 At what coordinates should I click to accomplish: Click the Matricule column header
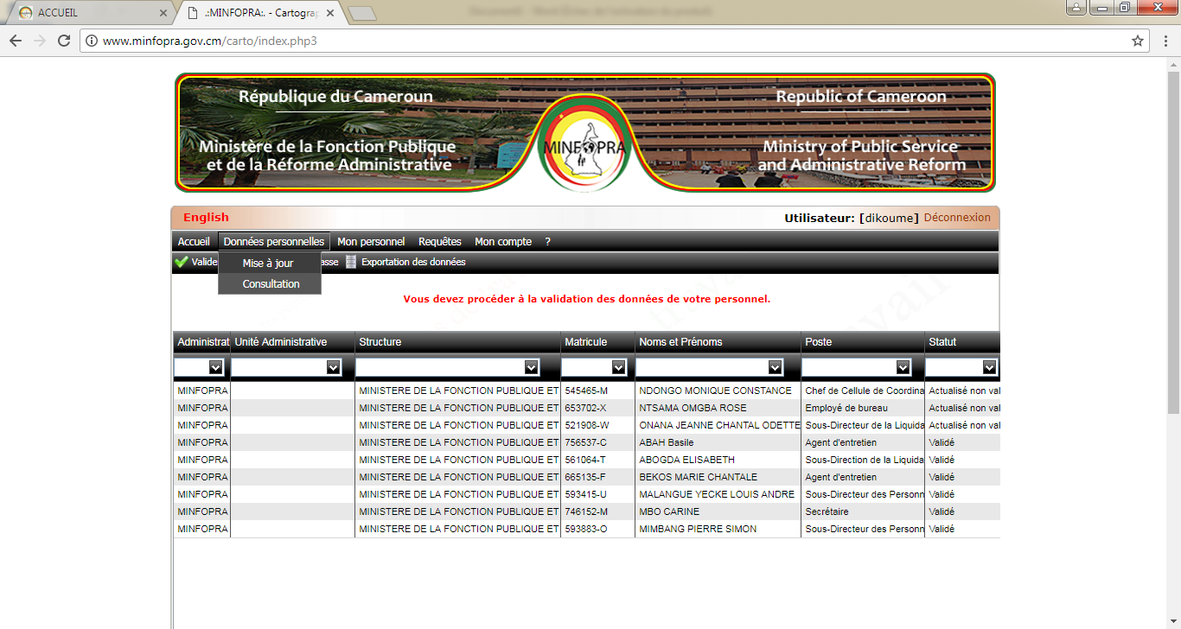coord(598,342)
